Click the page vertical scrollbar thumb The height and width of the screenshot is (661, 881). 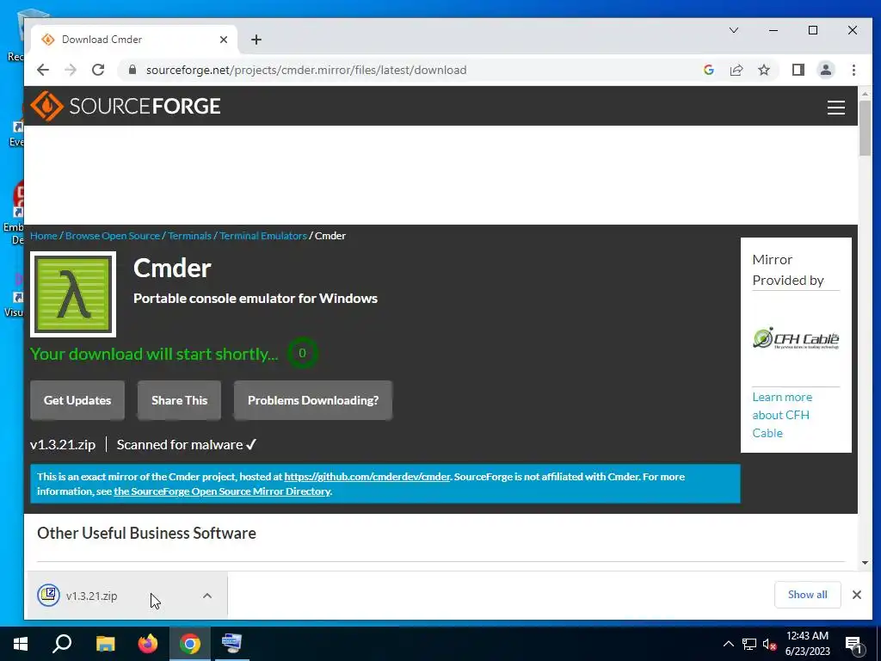pos(865,129)
